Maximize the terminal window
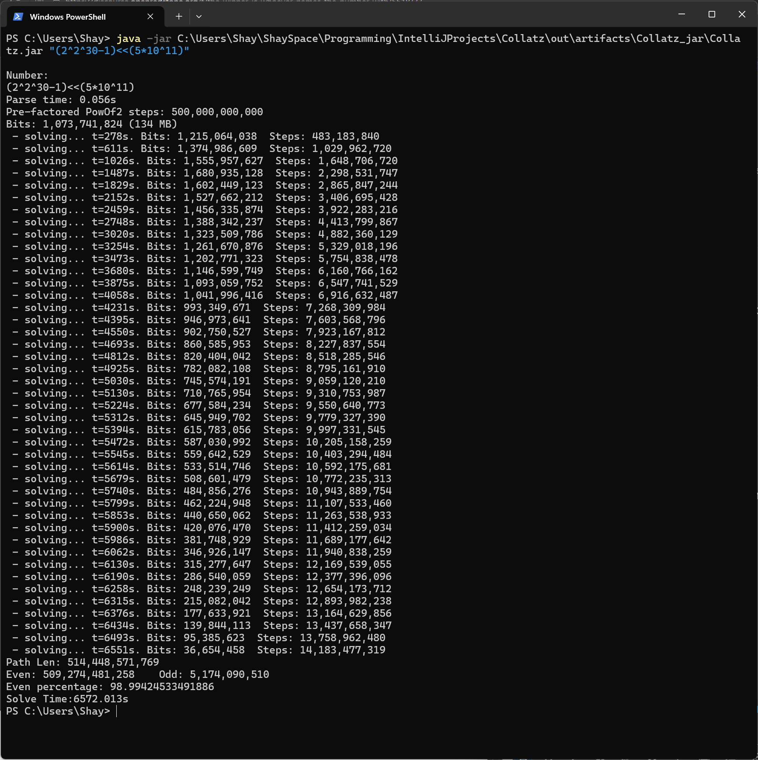 [x=712, y=14]
